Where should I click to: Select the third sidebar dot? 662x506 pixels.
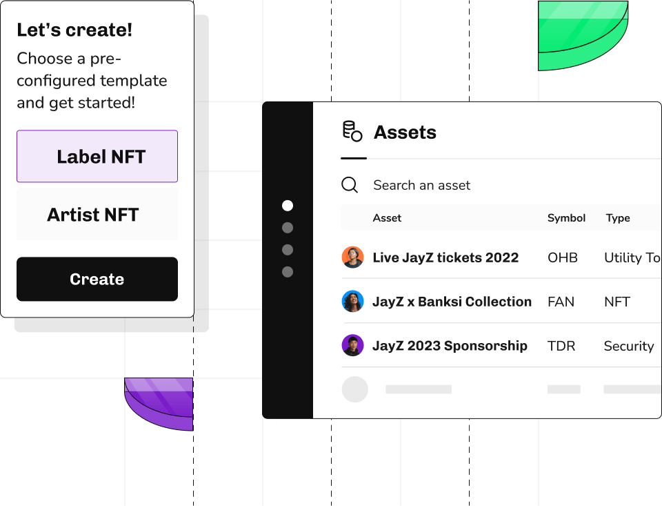click(288, 250)
